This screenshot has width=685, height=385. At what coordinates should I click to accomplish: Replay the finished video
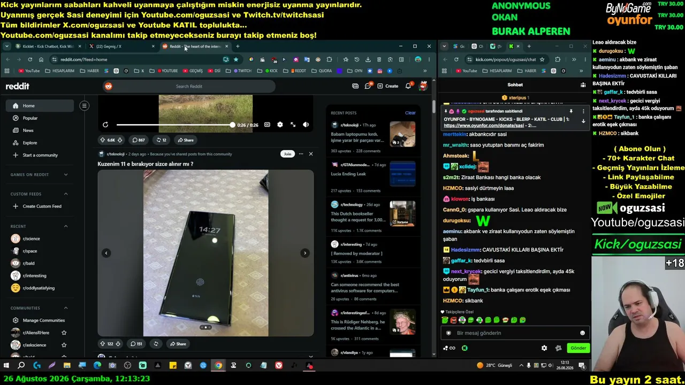click(x=105, y=125)
